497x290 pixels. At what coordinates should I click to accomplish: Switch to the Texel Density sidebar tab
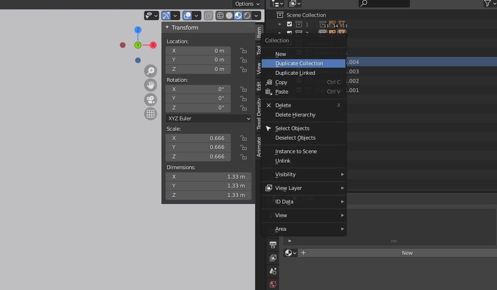(259, 114)
